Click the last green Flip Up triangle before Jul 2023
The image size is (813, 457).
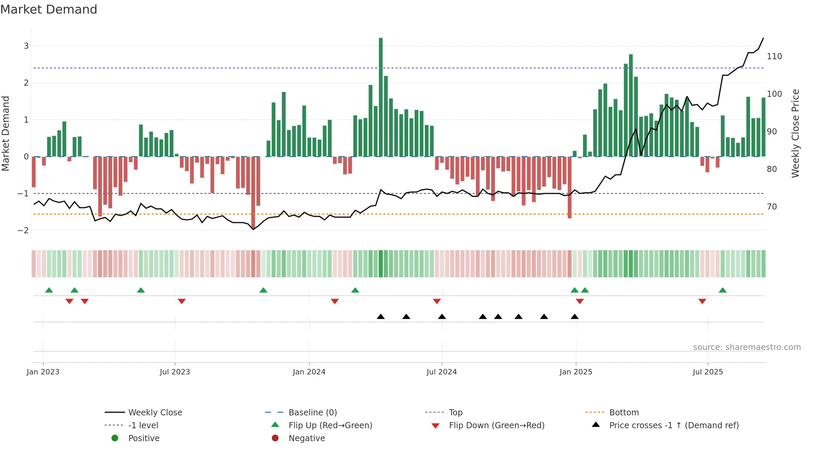pyautogui.click(x=141, y=290)
